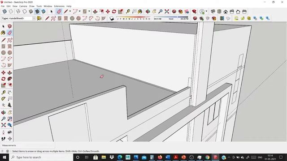Select the Rotate tool in top toolbar
The height and width of the screenshot is (161, 287).
coord(114,12)
